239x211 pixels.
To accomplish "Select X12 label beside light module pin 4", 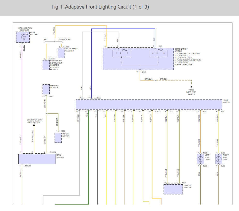I will [x=222, y=111].
